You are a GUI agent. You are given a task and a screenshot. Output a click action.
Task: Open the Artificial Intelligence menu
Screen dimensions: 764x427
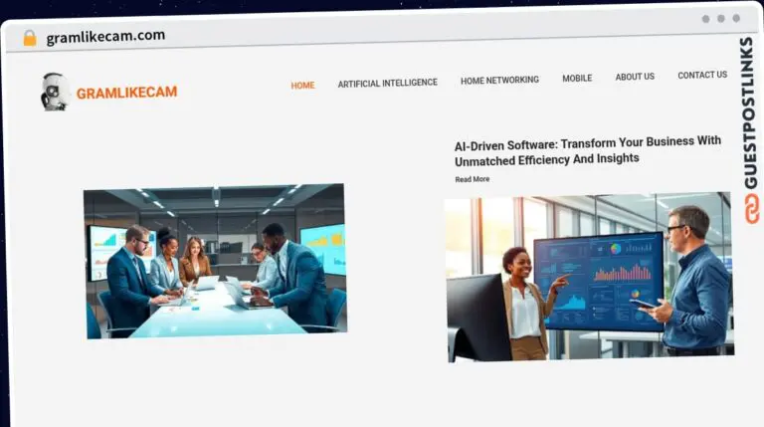click(387, 84)
